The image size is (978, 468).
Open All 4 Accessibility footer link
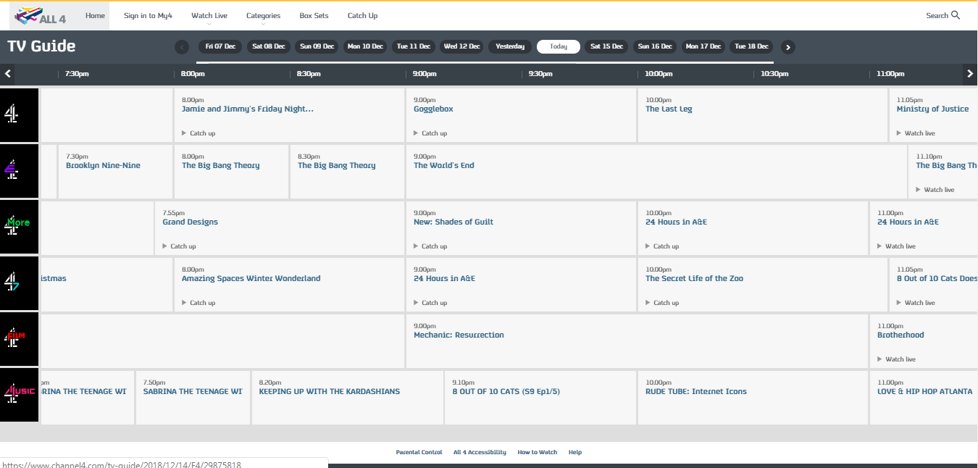coord(480,452)
